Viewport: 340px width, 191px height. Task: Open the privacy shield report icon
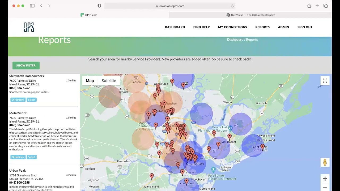(99, 6)
